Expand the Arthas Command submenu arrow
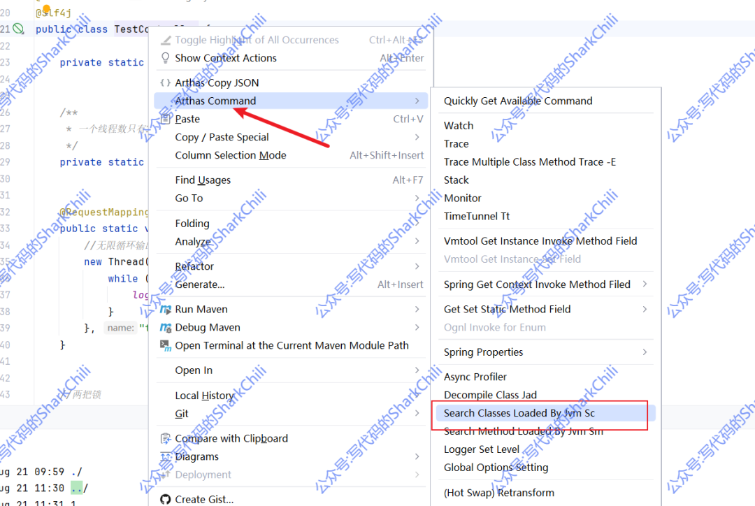Viewport: 755px width, 506px height. [x=417, y=101]
